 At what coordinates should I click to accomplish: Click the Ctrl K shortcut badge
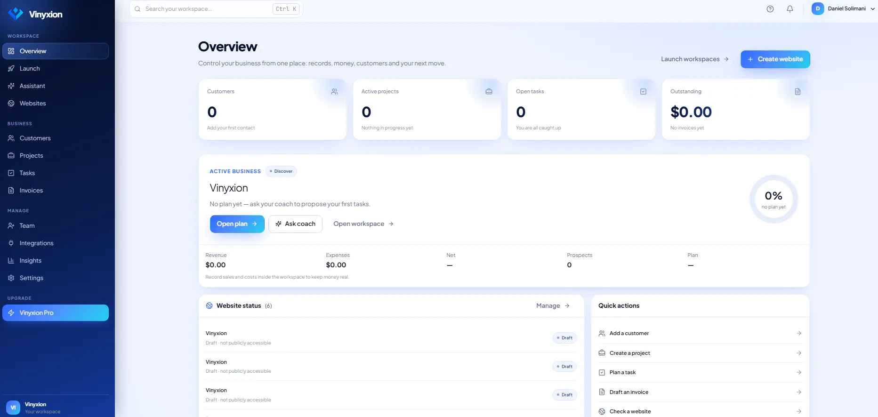tap(286, 9)
